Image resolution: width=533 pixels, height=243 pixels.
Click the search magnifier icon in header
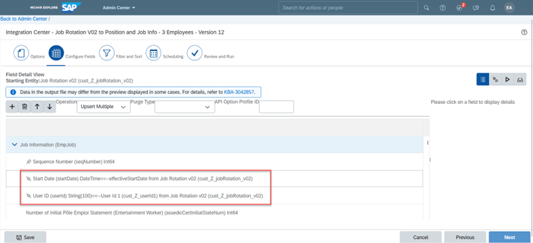(426, 8)
